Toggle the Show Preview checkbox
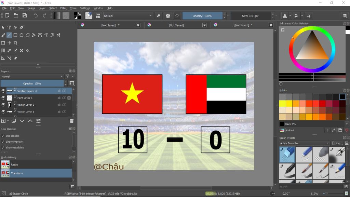This screenshot has width=350, height=197. point(3,142)
